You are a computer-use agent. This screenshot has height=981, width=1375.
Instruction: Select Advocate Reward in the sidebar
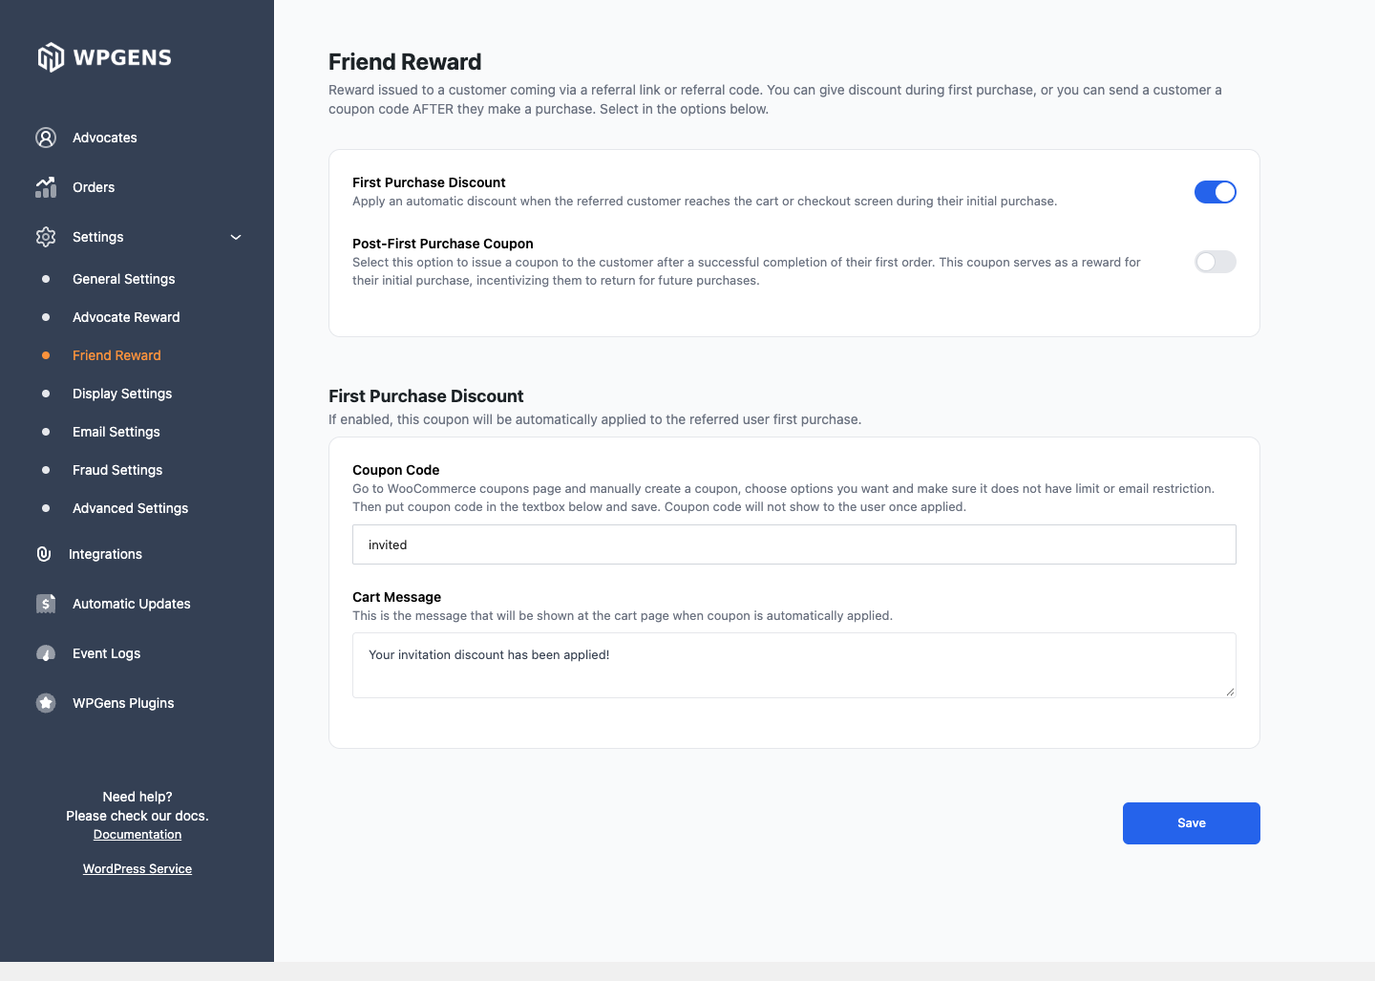pyautogui.click(x=126, y=317)
